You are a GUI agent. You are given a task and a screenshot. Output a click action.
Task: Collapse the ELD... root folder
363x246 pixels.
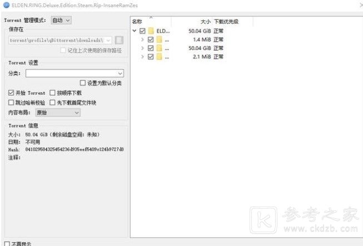pos(135,31)
